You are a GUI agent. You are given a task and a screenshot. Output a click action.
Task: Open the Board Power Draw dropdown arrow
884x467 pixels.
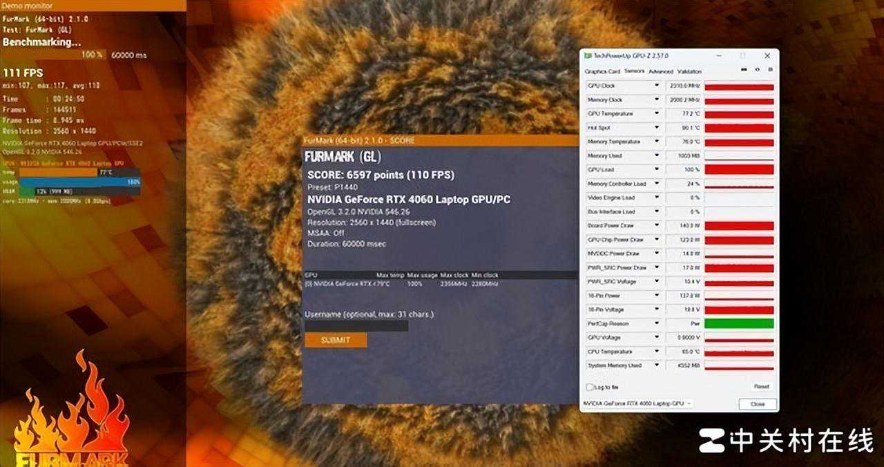tap(657, 225)
